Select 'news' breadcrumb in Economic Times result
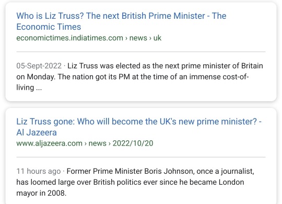 [x=138, y=38]
